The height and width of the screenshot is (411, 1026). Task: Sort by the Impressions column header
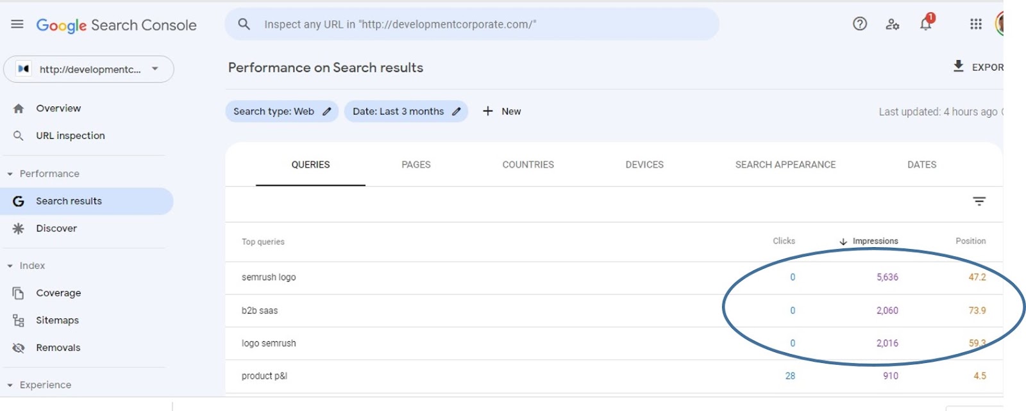(x=875, y=241)
